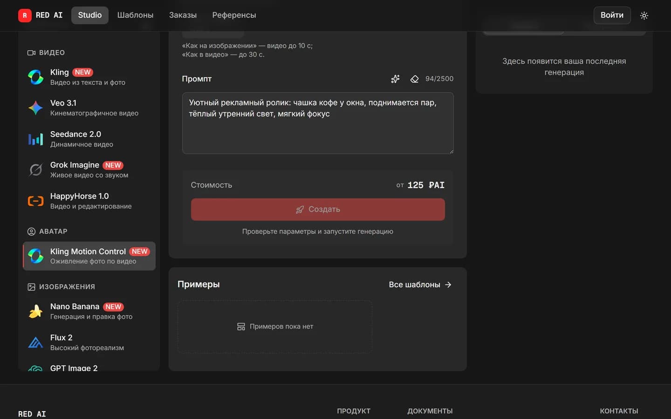This screenshot has width=671, height=419.
Task: Select Seedance 2.0 Динамичное видео model
Action: (89, 139)
